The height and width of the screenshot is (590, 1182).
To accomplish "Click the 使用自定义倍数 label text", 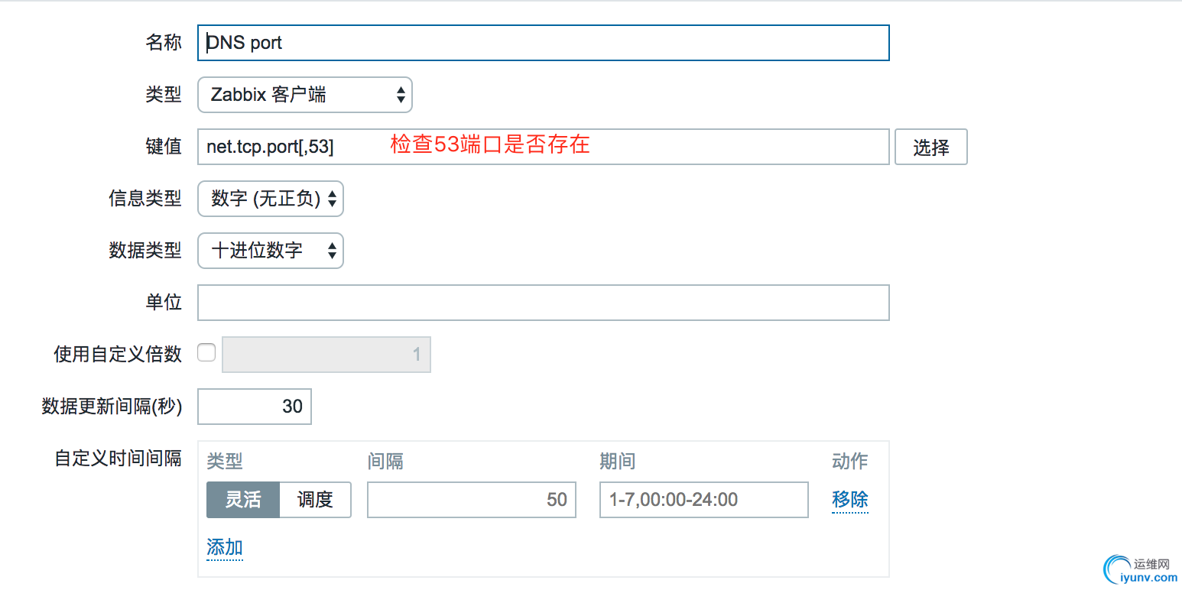I will pyautogui.click(x=118, y=354).
